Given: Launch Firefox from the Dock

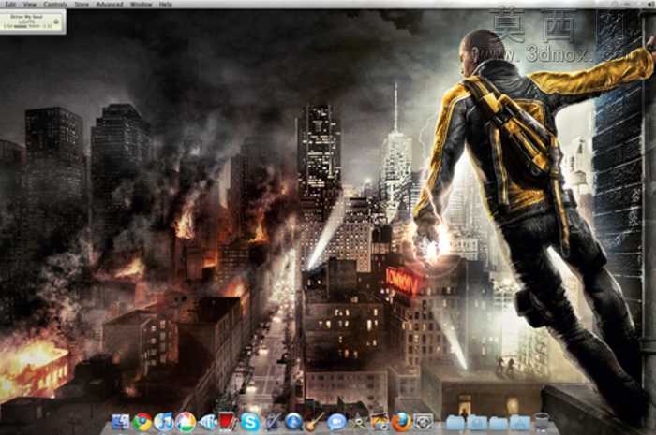Looking at the screenshot, I should click(401, 422).
